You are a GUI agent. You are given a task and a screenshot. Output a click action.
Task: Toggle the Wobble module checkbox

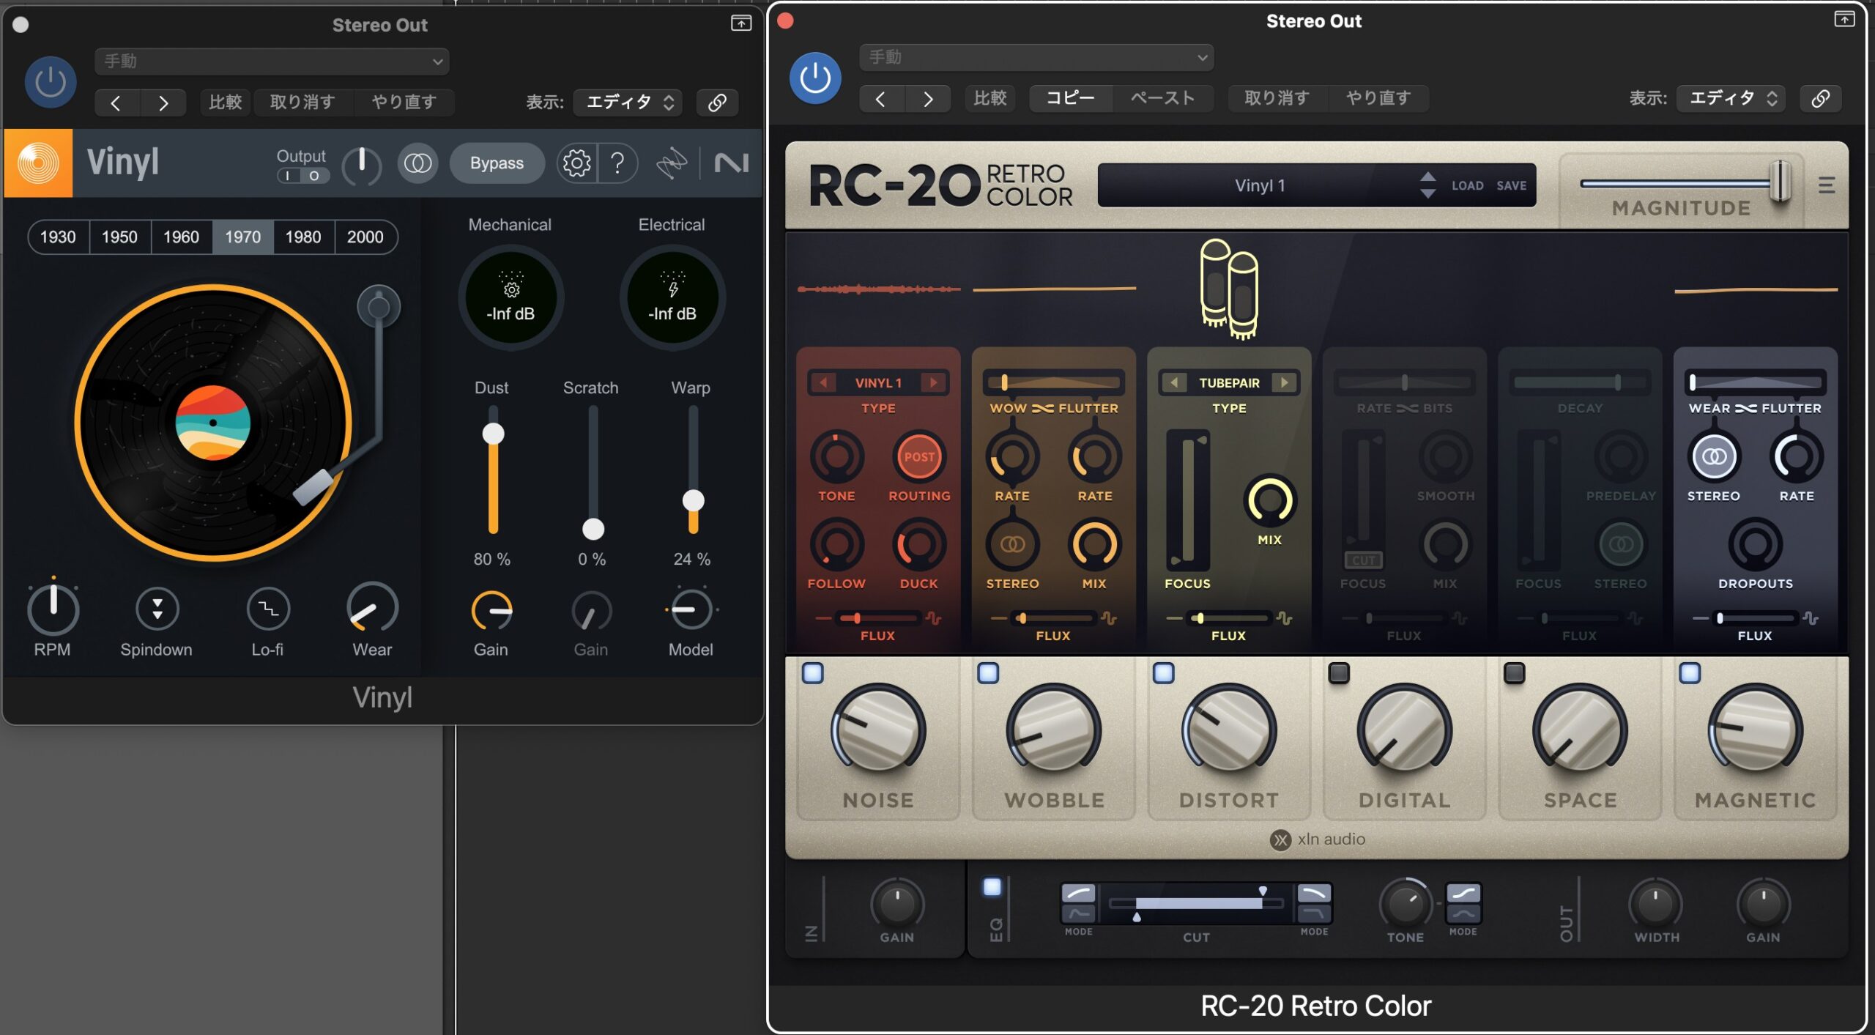(x=988, y=673)
